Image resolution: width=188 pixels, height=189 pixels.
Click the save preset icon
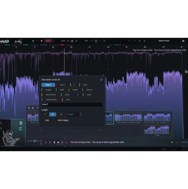click(183, 41)
